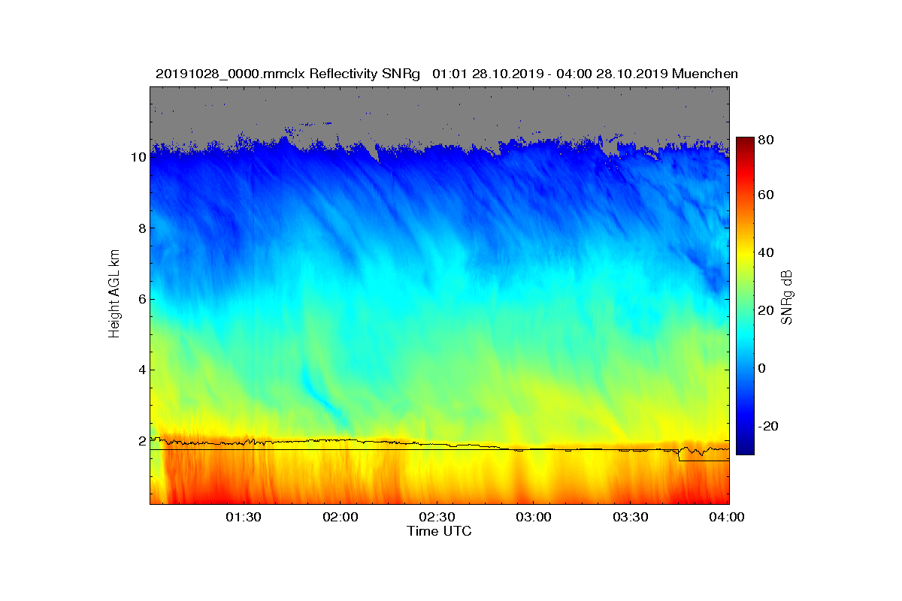902x601 pixels.
Task: Click the colorbar value 40
Action: [767, 252]
